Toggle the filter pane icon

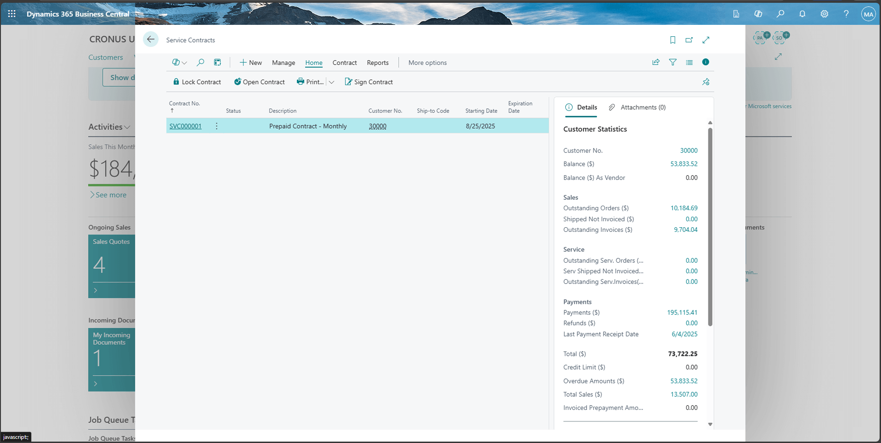(x=673, y=62)
